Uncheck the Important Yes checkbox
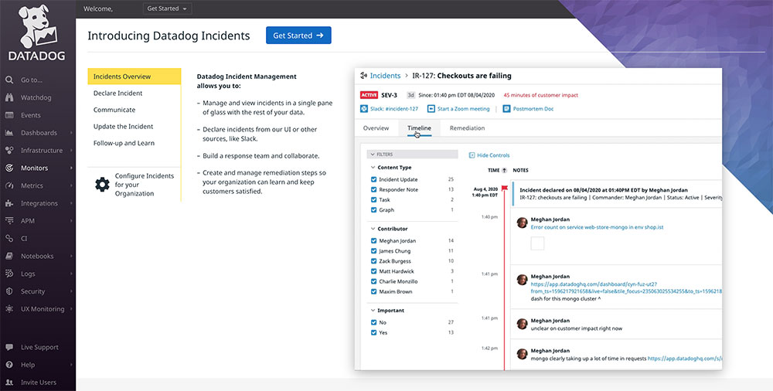Viewport: 773px width, 391px height. (x=373, y=333)
